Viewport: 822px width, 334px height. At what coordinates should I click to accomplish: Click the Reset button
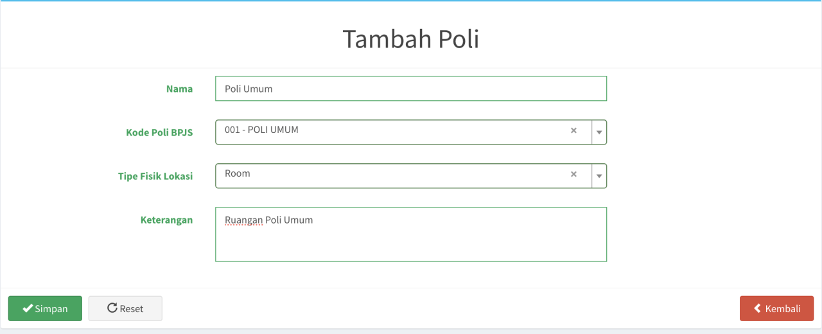click(x=125, y=308)
